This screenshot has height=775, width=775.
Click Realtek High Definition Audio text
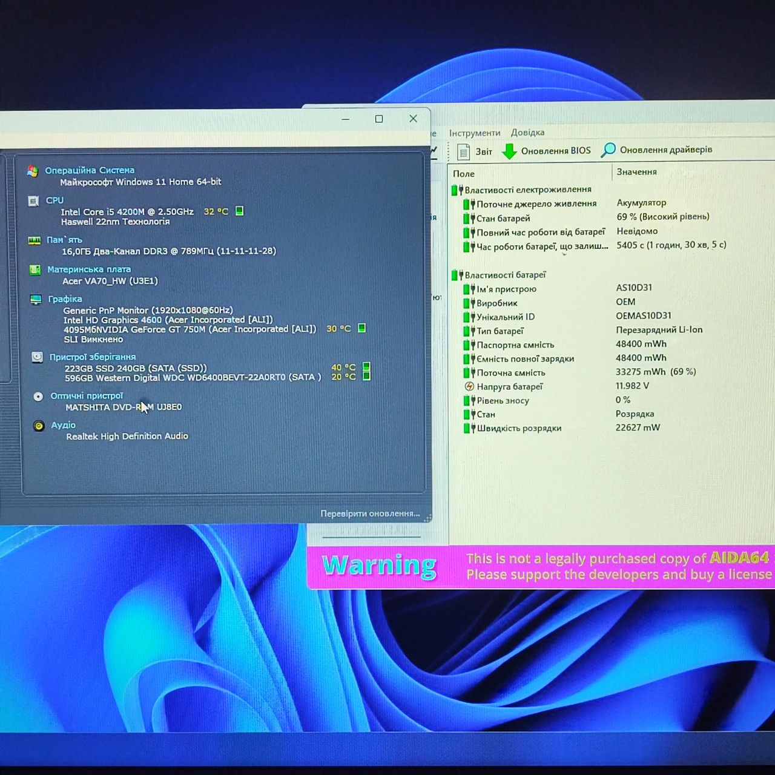127,436
